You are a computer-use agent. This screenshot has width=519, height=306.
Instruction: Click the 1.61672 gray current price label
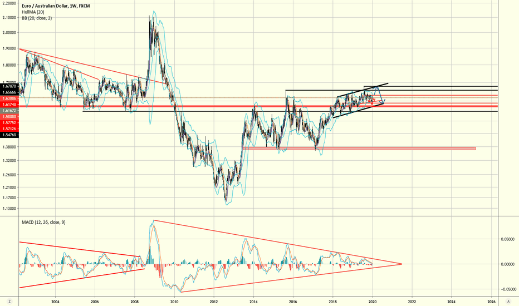coord(11,111)
